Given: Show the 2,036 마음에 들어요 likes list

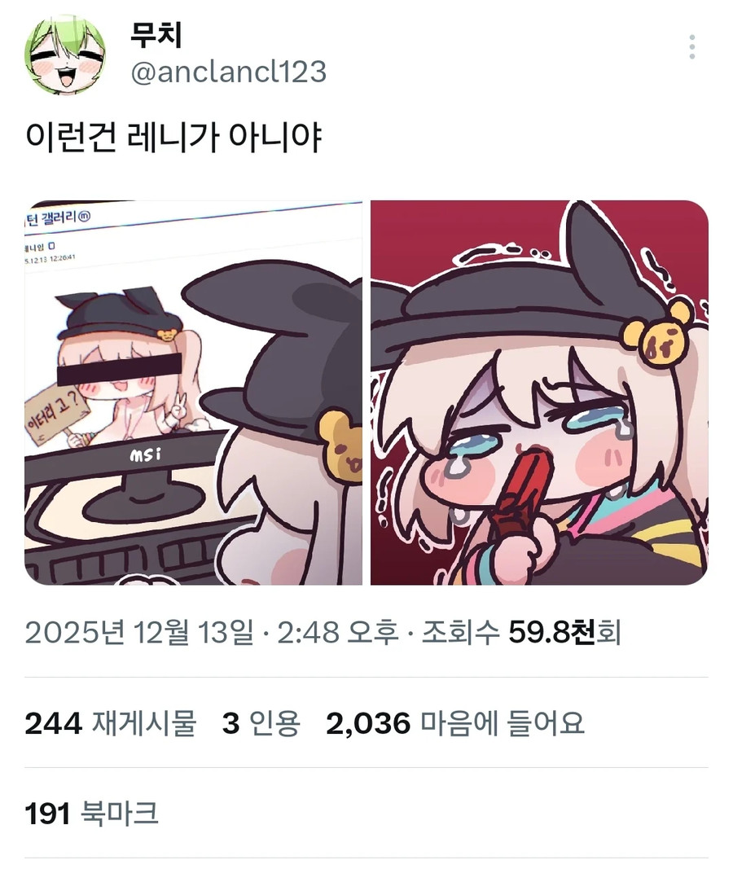Looking at the screenshot, I should pos(455,723).
